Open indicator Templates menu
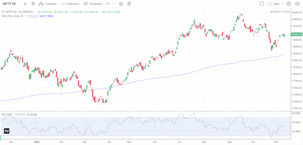Viewport: 303px width, 145px height. (x=93, y=4)
